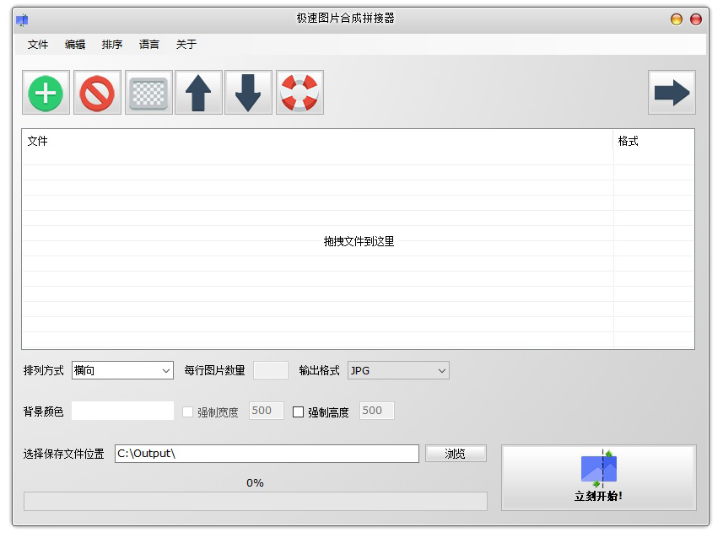
Task: Open the 输出格式 JPG dropdown
Action: point(398,370)
